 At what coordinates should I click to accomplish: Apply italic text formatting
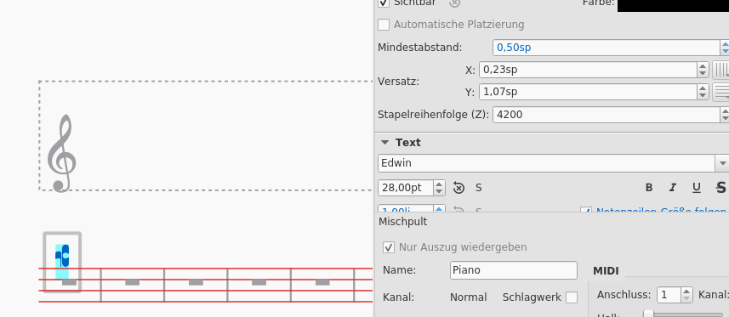(673, 188)
